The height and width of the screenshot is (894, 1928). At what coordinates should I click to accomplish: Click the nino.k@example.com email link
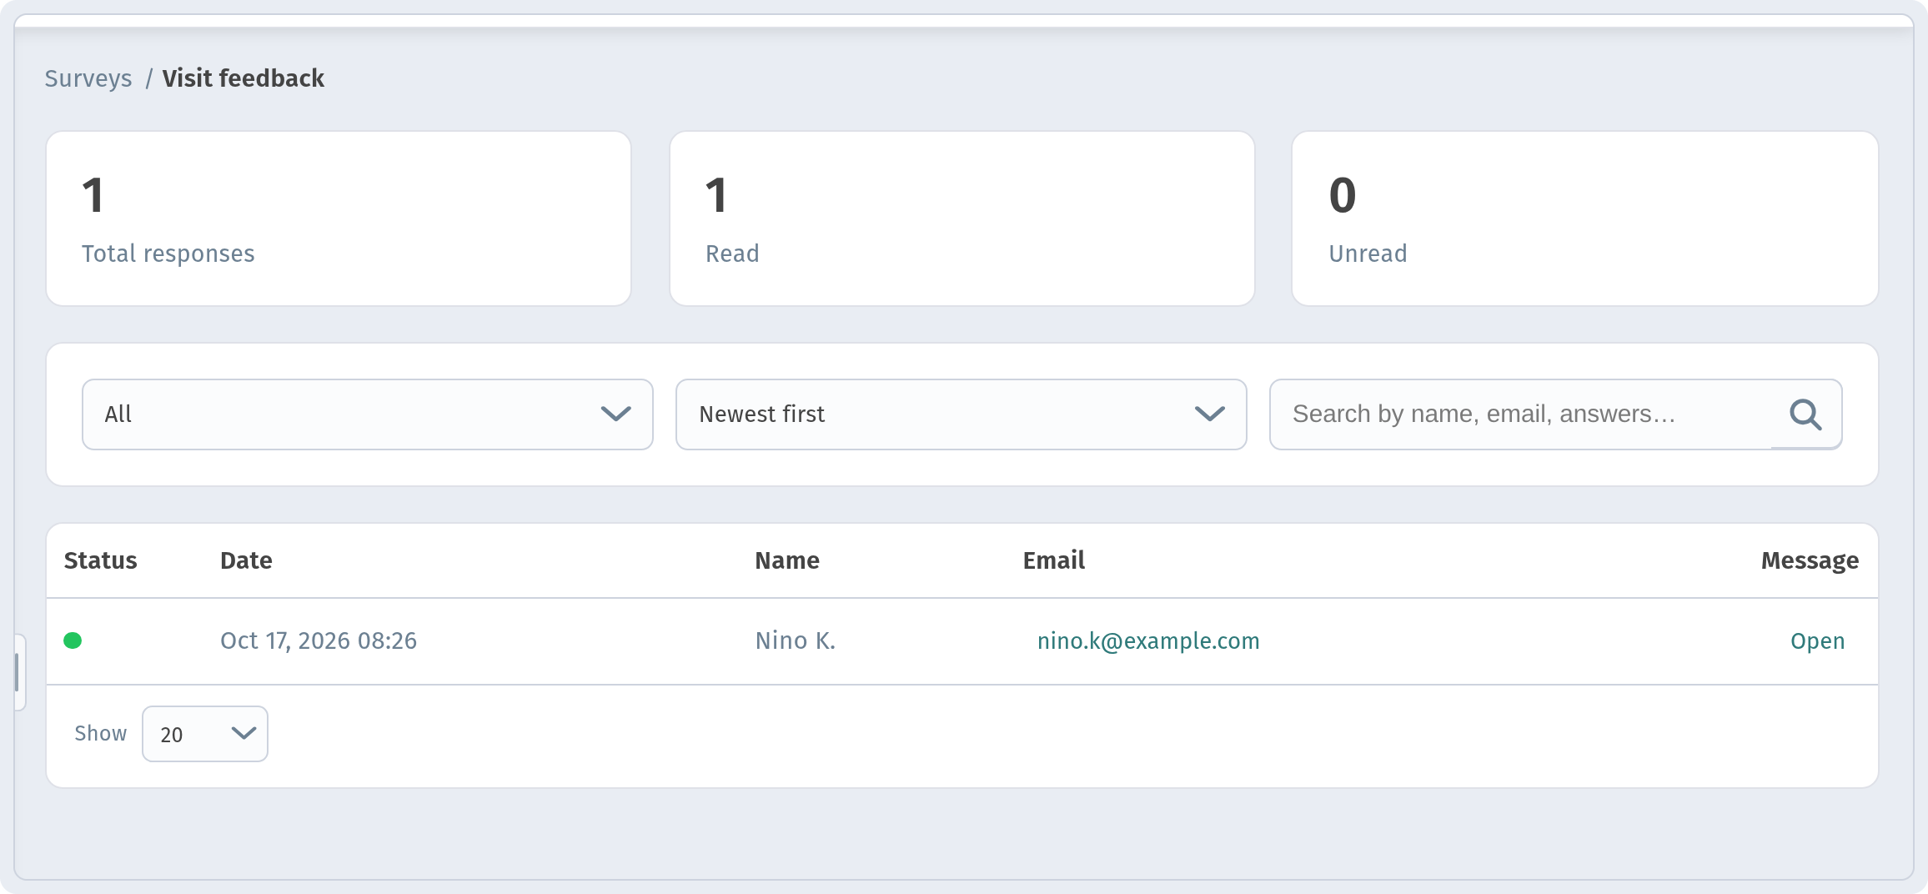pos(1148,640)
